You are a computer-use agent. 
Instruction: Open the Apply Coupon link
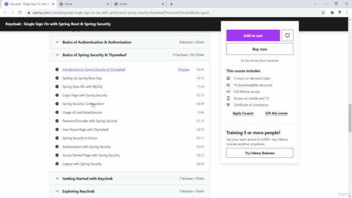[x=243, y=113]
